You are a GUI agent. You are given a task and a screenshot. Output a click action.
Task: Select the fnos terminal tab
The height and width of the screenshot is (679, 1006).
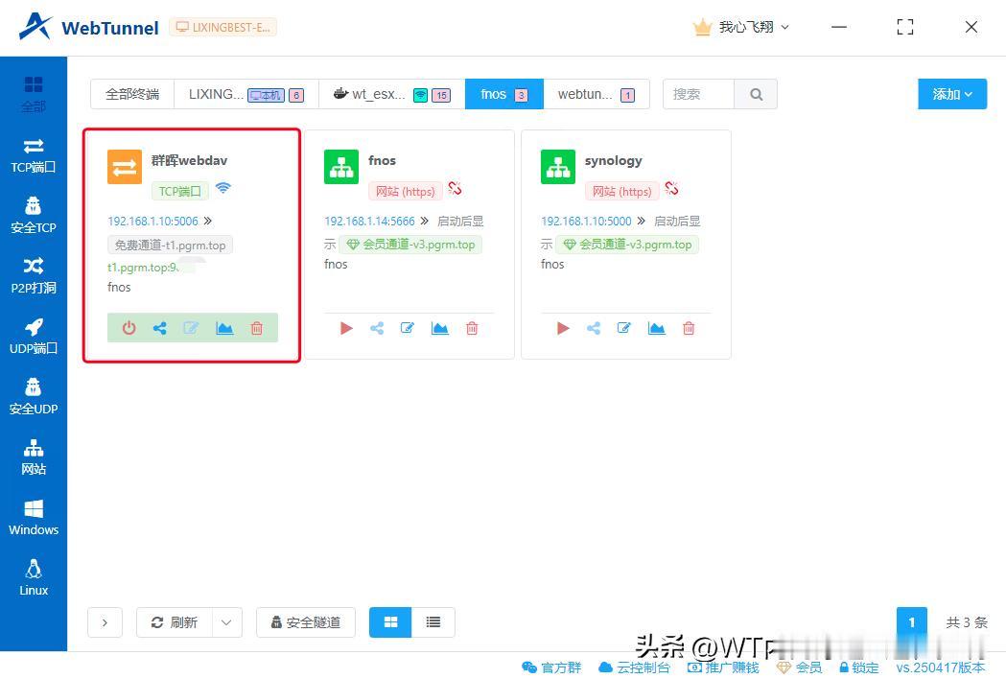point(504,94)
